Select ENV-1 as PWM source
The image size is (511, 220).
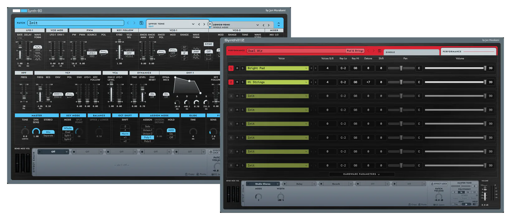point(92,50)
